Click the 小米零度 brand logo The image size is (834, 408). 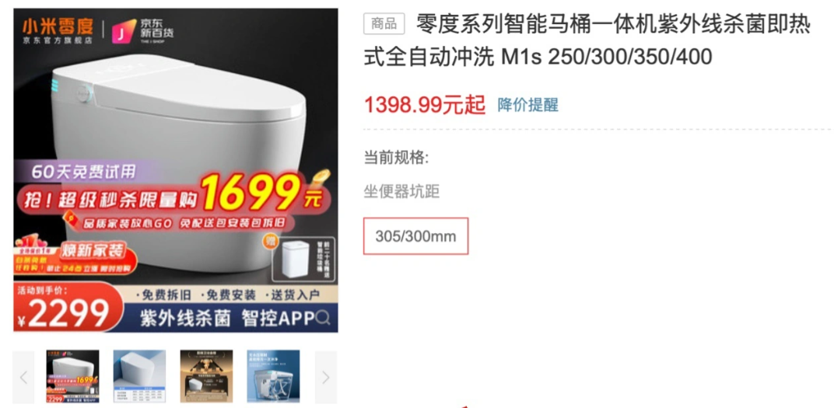58,31
